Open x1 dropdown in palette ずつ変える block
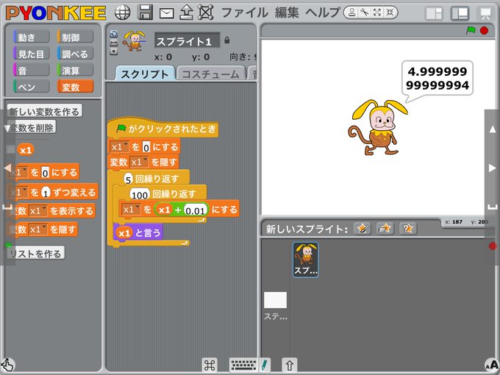The image size is (500, 375). click(x=18, y=193)
